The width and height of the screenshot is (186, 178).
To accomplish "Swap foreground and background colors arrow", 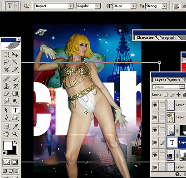I will [15, 142].
